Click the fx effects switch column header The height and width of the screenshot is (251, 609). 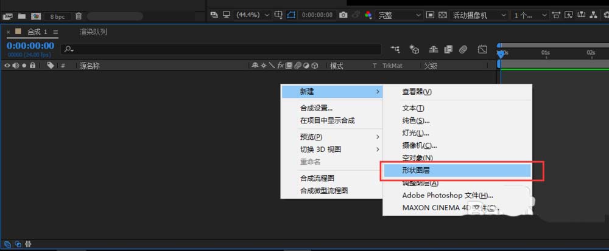point(281,66)
